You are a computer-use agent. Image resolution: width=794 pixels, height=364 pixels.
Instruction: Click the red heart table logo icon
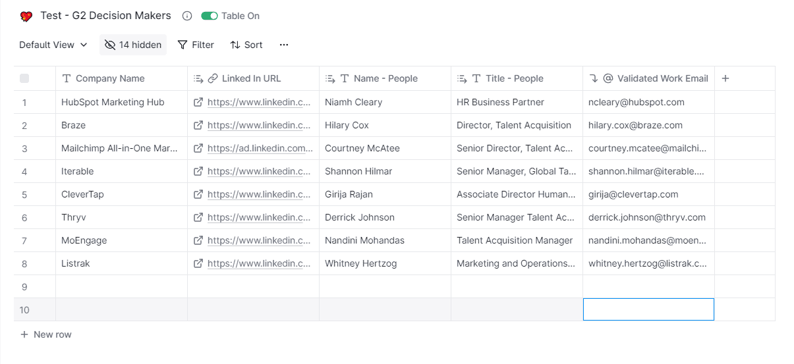[x=26, y=16]
